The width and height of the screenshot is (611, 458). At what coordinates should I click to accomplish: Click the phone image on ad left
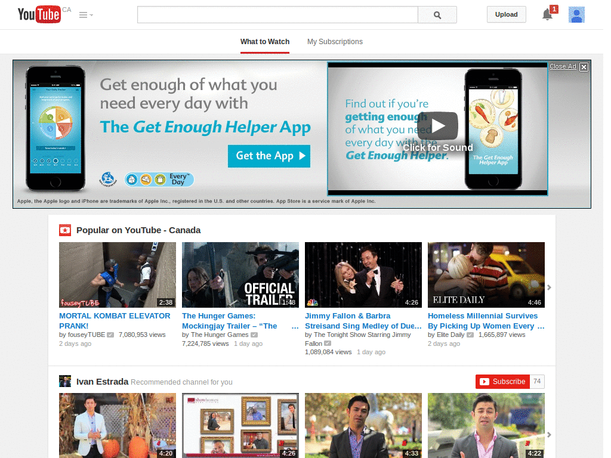click(55, 129)
